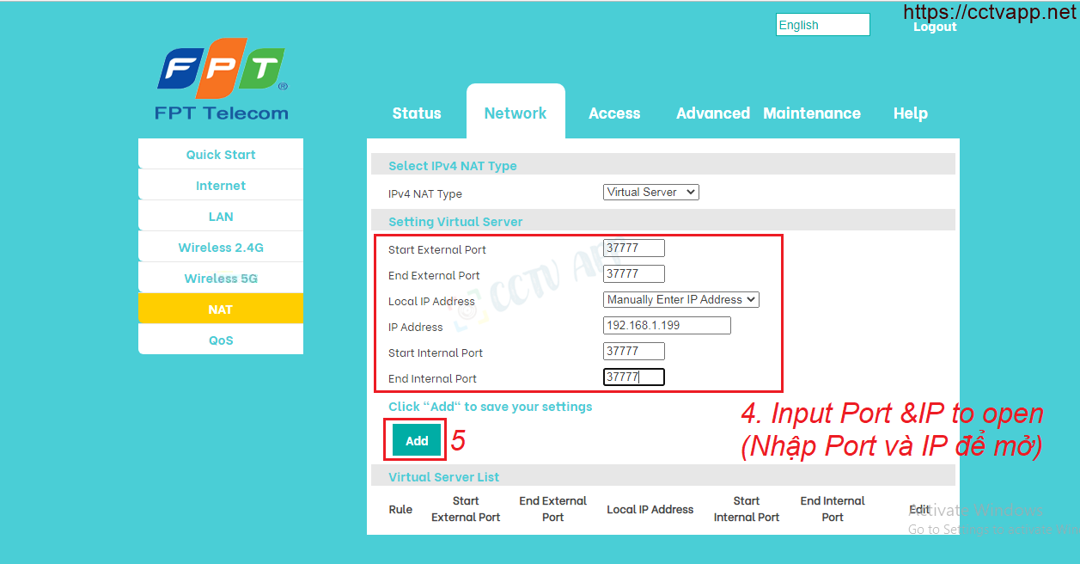Click the End Internal Port field
This screenshot has width=1080, height=564.
click(x=633, y=377)
